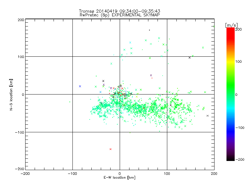The width and height of the screenshot is (252, 189).
Task: Click the 'N-S location [km]' axis label
Action: click(11, 94)
